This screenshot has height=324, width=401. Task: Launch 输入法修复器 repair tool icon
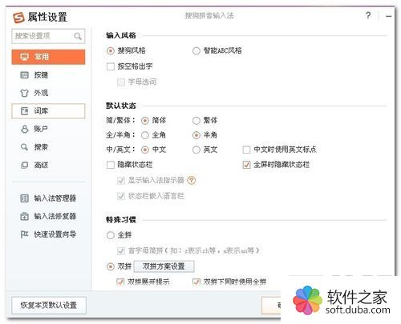tap(24, 216)
